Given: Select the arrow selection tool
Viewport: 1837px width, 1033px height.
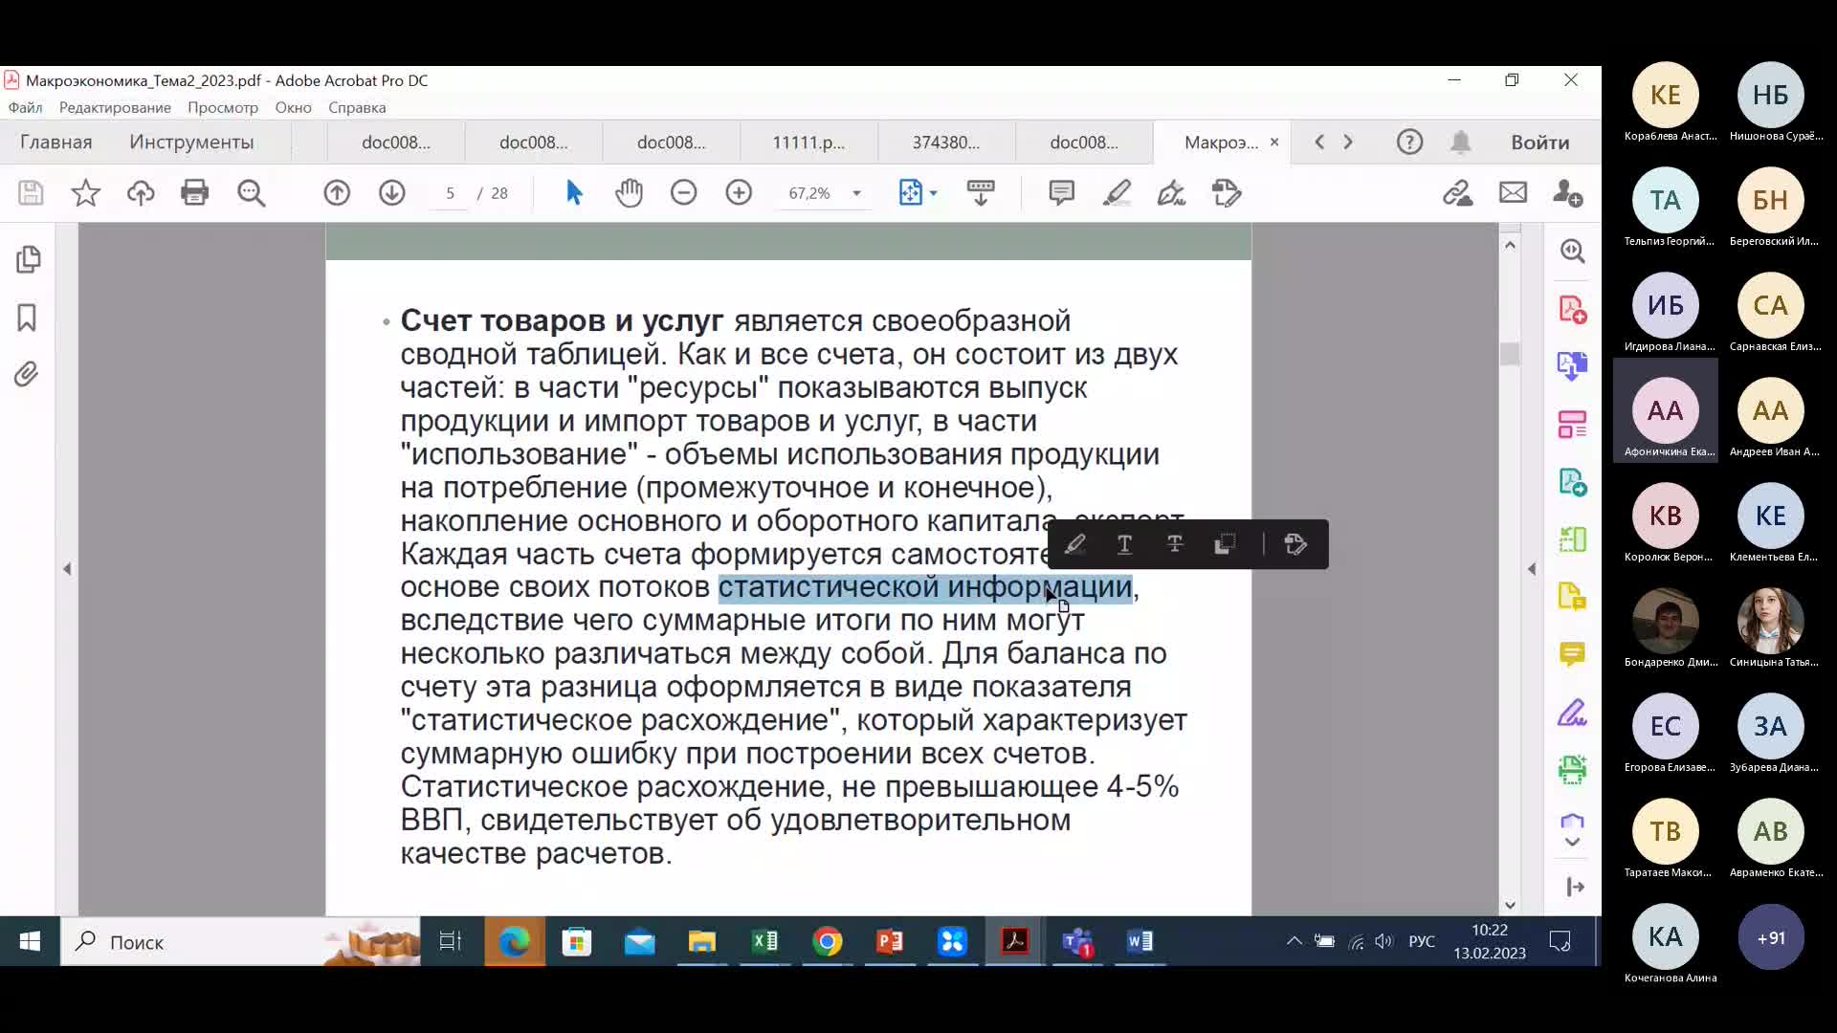Looking at the screenshot, I should click(x=574, y=193).
